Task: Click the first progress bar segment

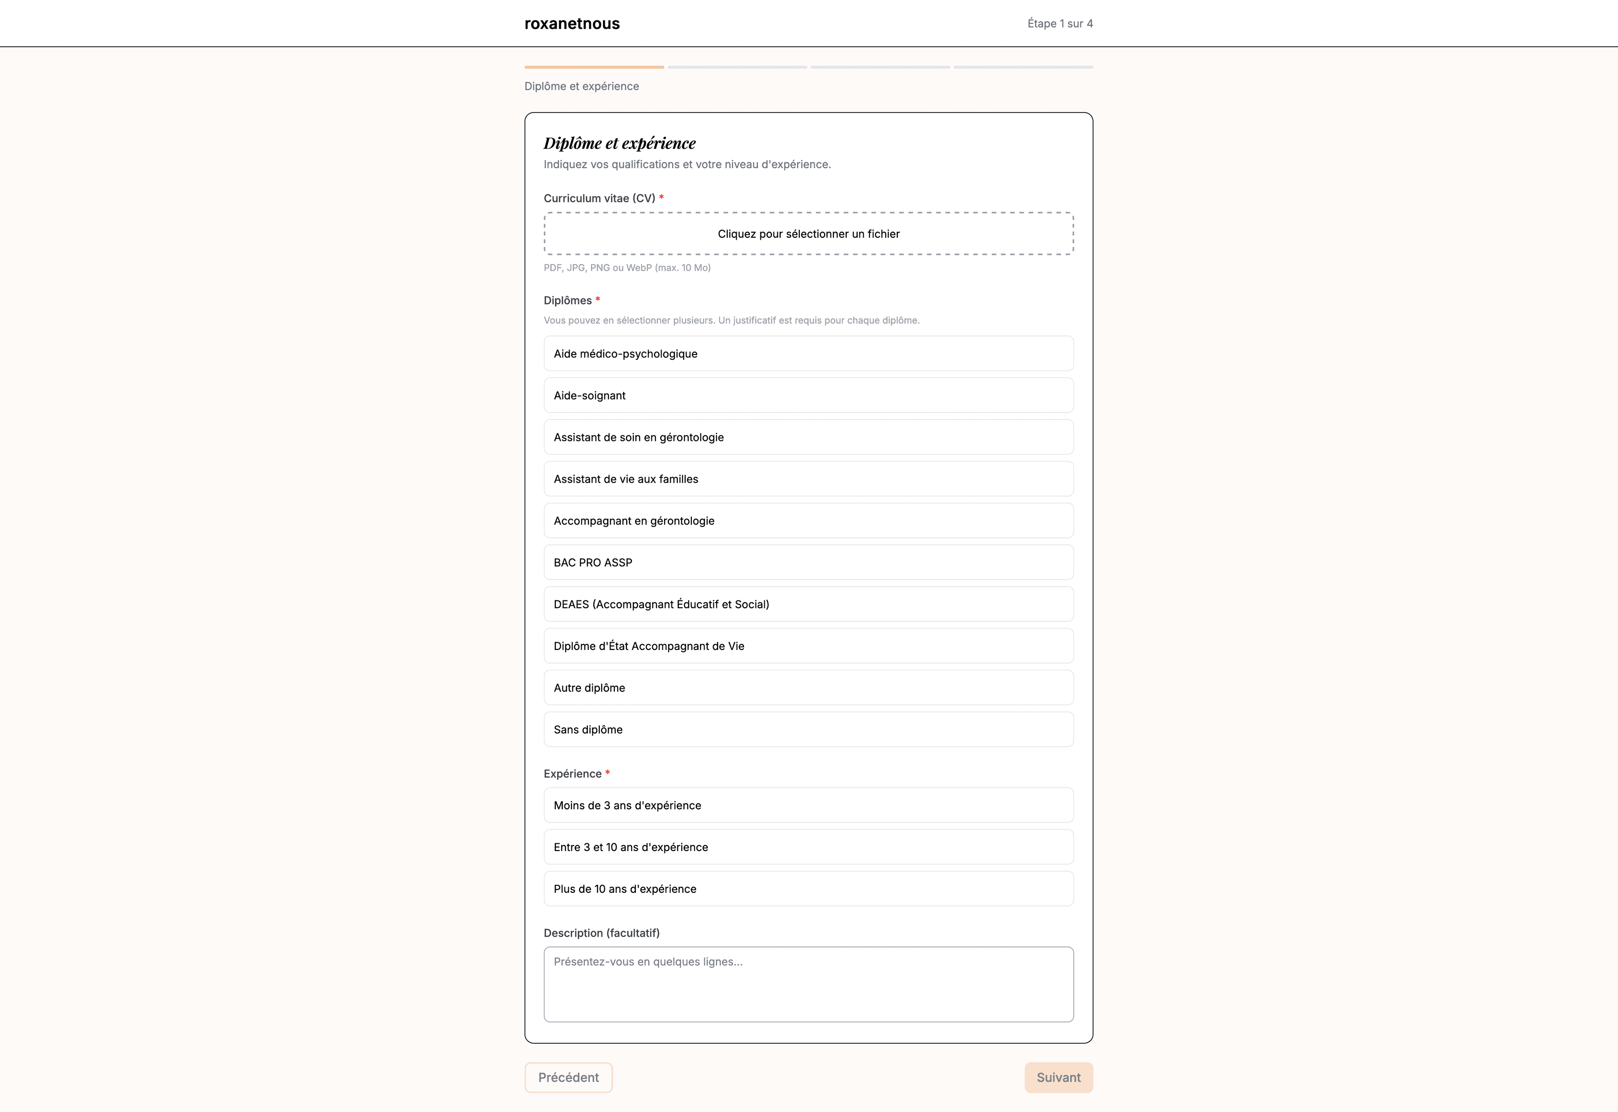Action: [x=594, y=67]
